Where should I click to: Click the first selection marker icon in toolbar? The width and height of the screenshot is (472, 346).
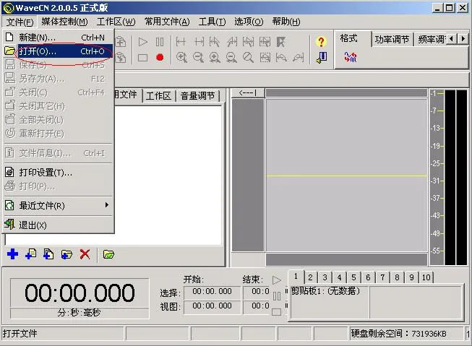click(x=181, y=42)
